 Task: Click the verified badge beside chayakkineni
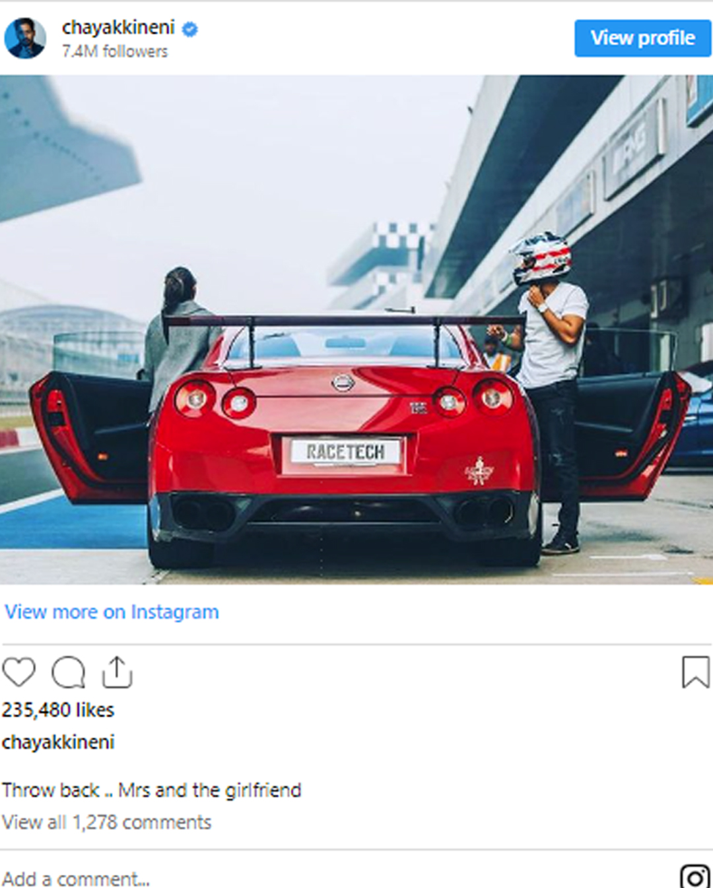click(x=189, y=28)
